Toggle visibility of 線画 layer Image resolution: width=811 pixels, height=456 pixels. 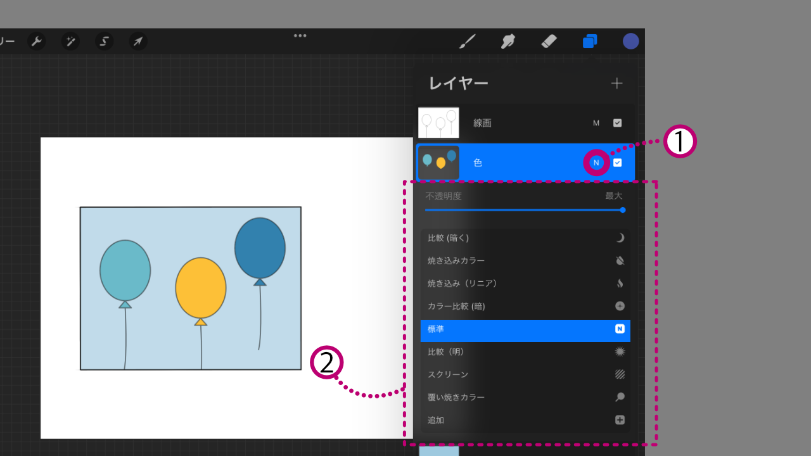(617, 123)
